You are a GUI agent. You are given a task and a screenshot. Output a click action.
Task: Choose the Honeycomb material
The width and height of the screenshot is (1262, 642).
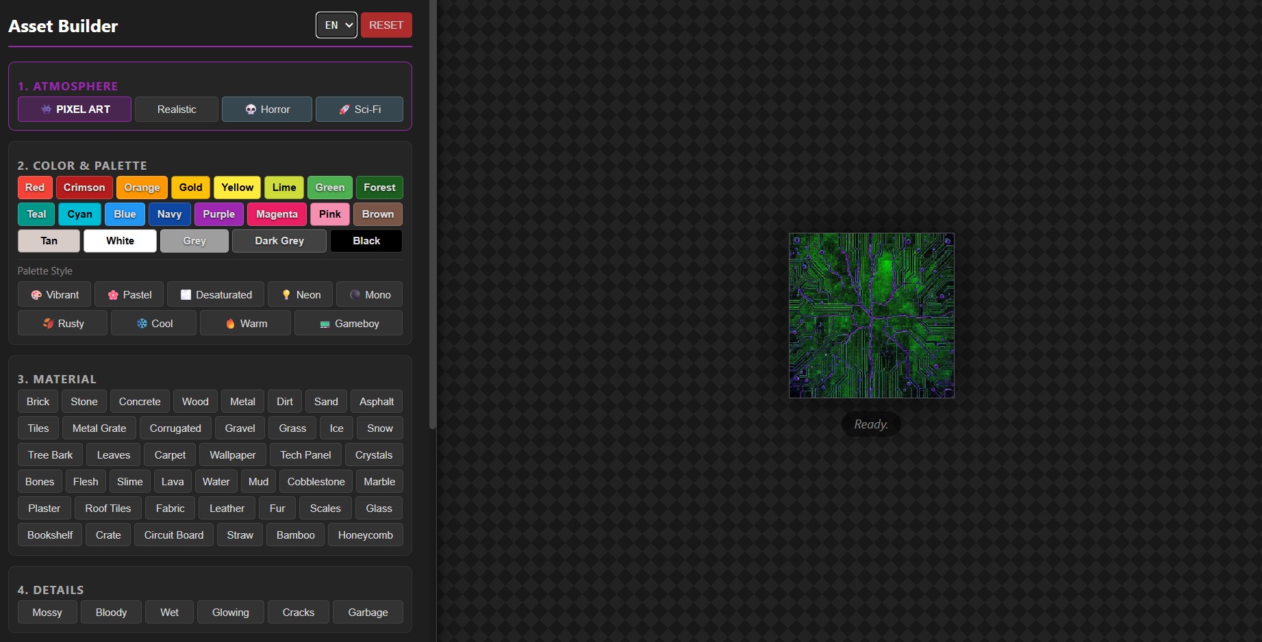pos(366,535)
